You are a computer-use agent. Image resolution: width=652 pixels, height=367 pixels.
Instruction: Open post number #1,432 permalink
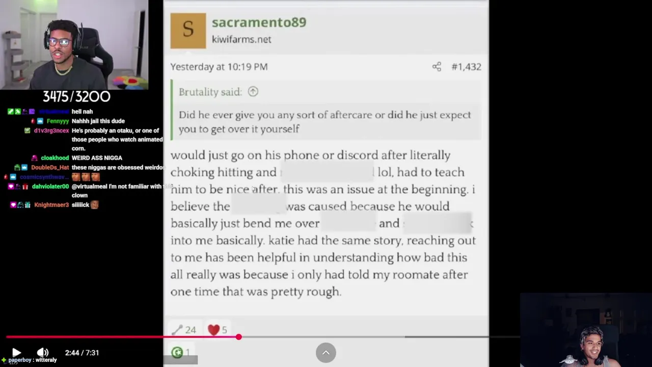pos(466,67)
